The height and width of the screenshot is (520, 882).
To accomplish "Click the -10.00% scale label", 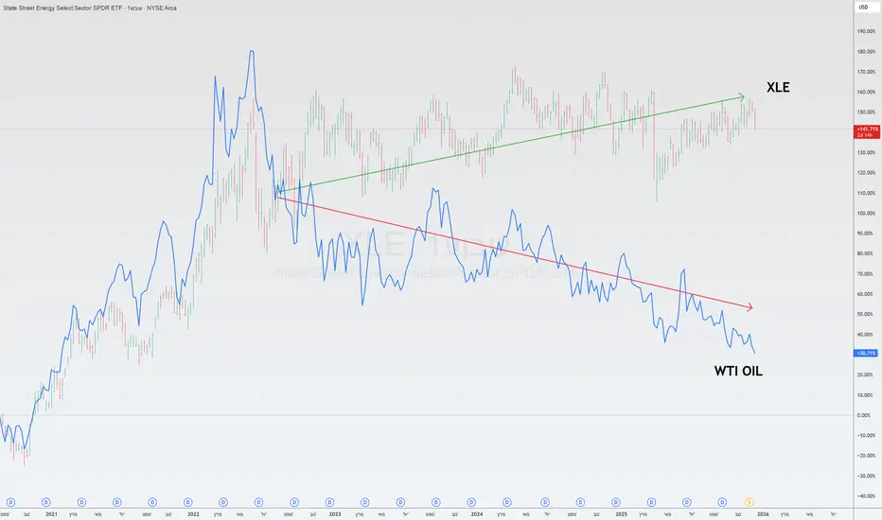I will pyautogui.click(x=866, y=436).
